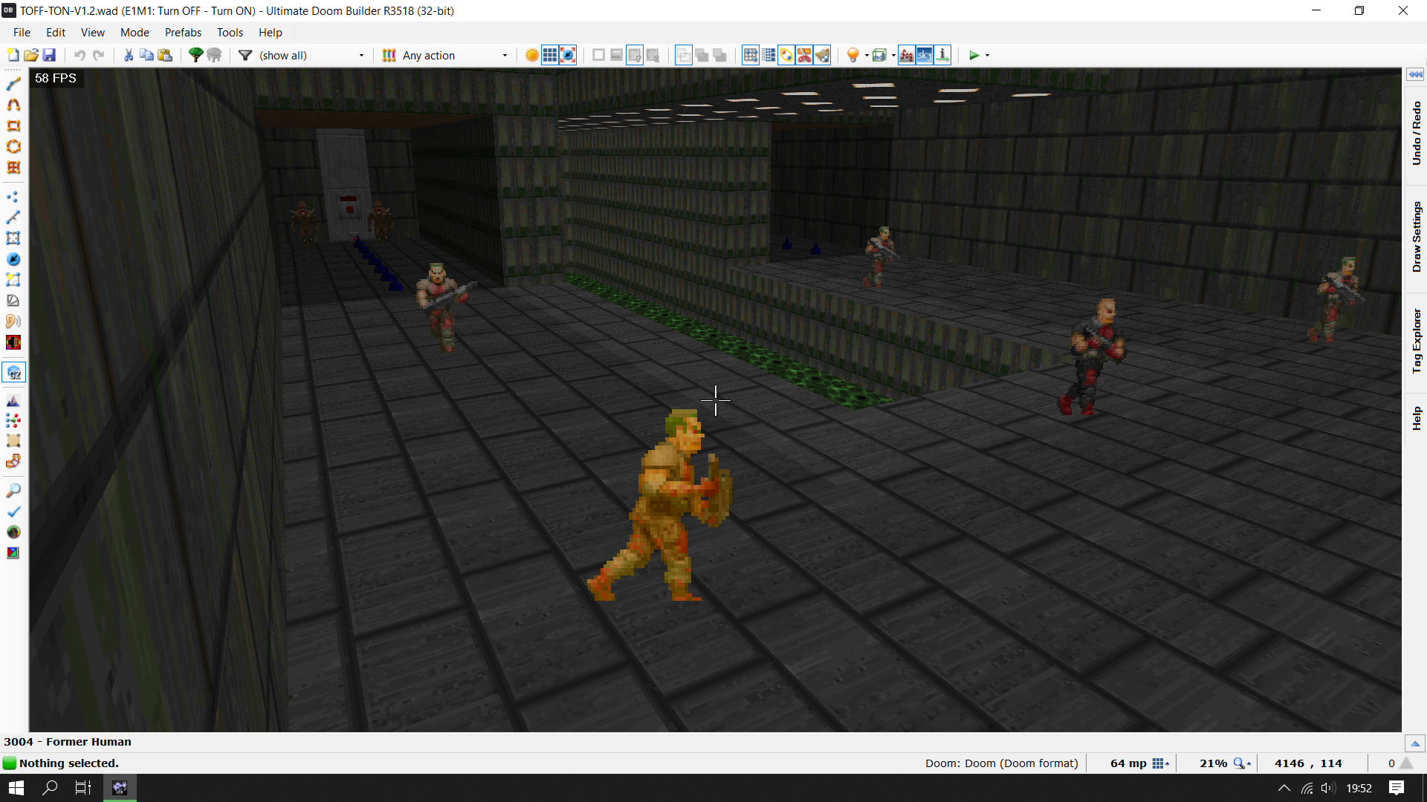Expand model rendering mode dropdown arrow
This screenshot has height=802, width=1427.
(x=893, y=55)
